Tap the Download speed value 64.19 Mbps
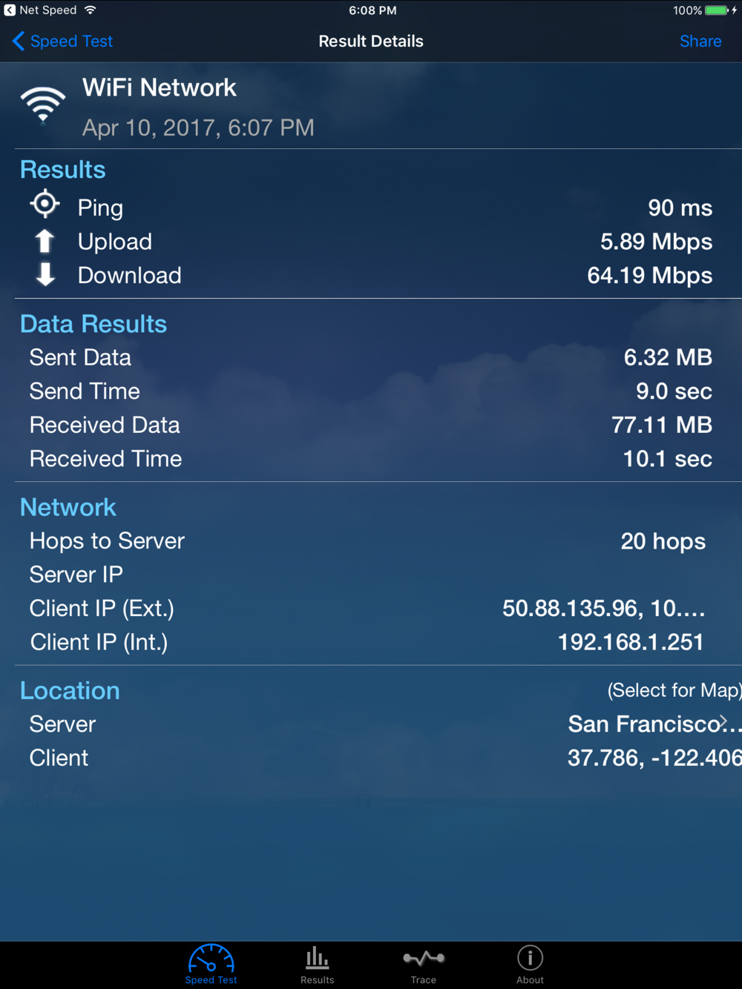This screenshot has width=742, height=989. coord(649,276)
